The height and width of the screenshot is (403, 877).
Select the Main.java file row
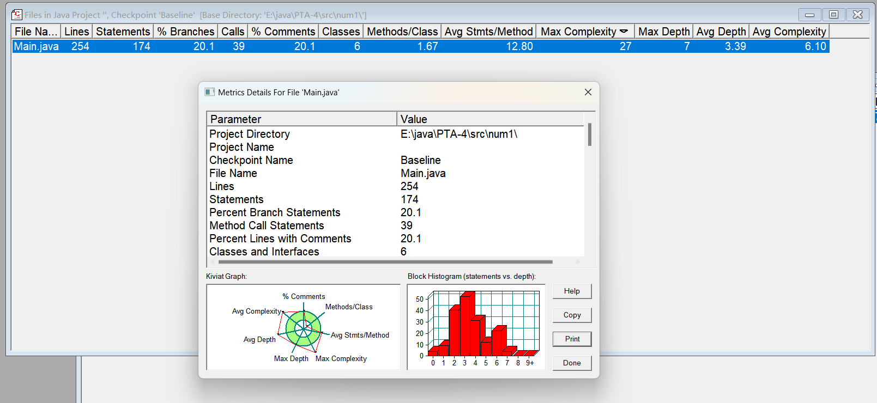pyautogui.click(x=420, y=46)
